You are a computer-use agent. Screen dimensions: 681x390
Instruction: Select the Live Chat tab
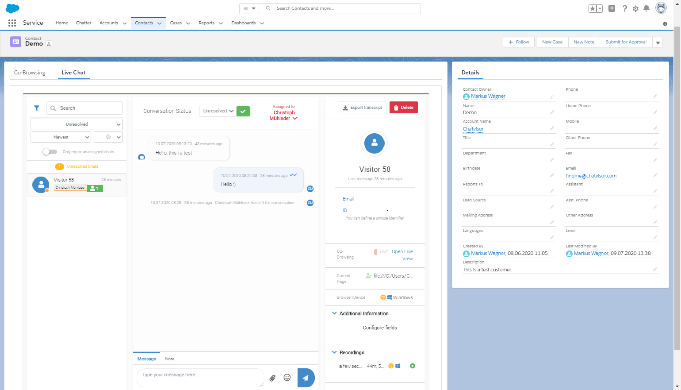[x=73, y=72]
